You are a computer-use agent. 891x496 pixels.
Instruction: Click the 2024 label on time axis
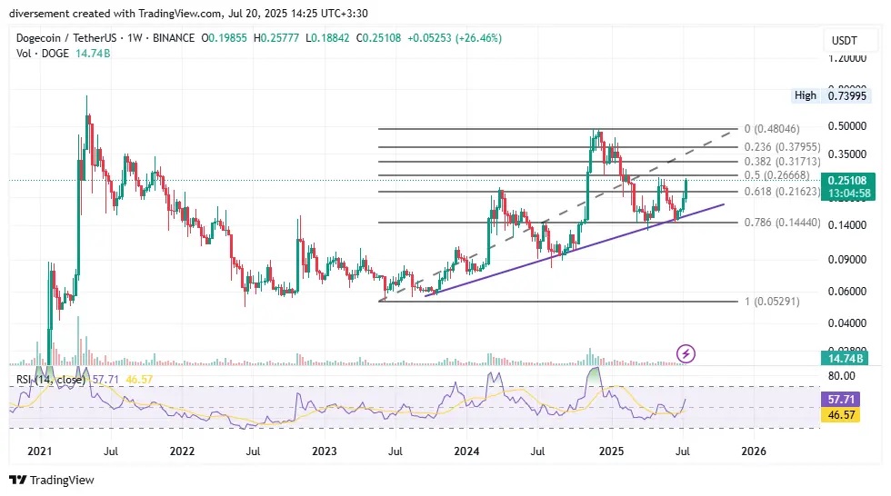[466, 451]
